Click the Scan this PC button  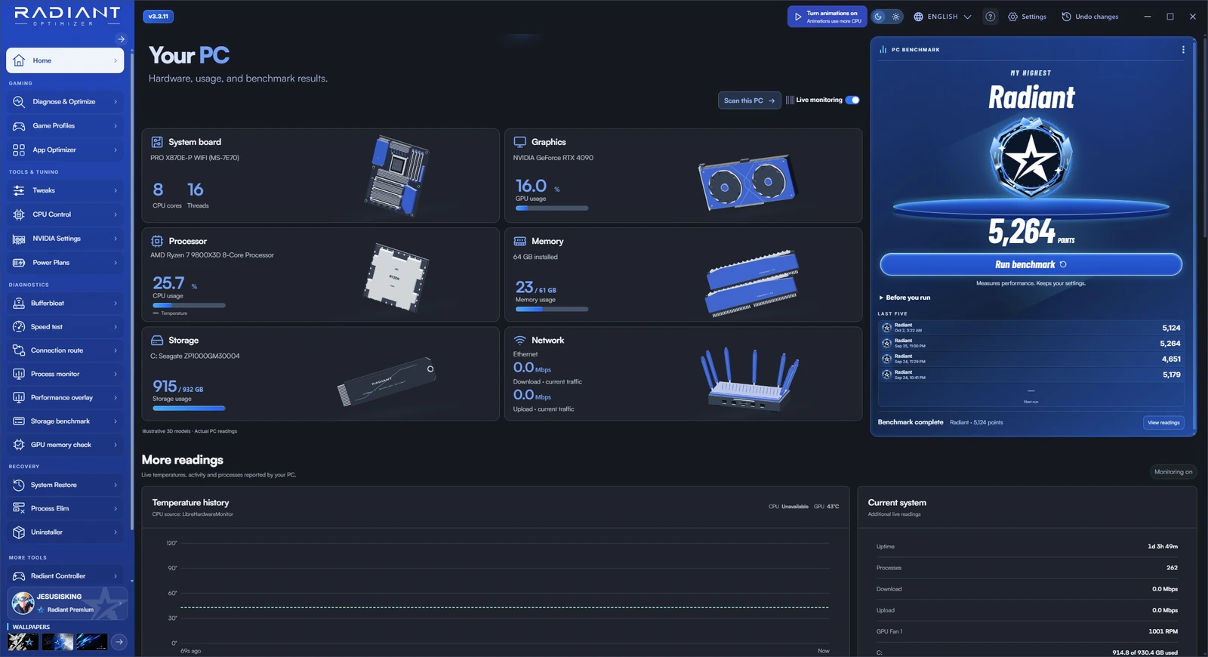point(749,100)
